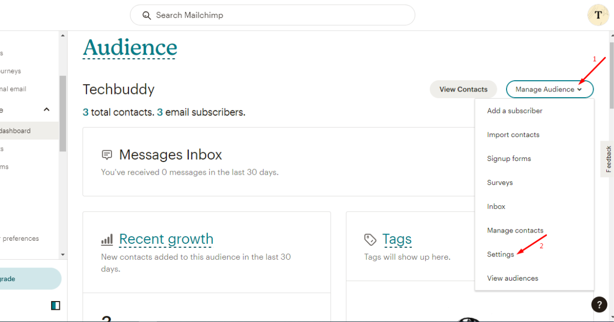
Task: Open the profile avatar menu
Action: [598, 15]
